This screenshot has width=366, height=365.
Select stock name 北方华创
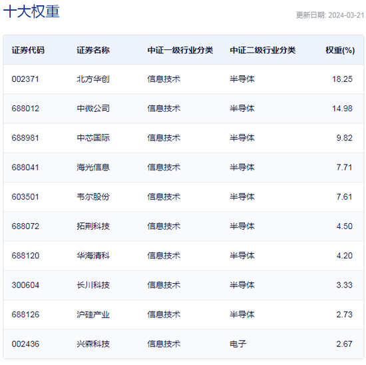pyautogui.click(x=93, y=79)
